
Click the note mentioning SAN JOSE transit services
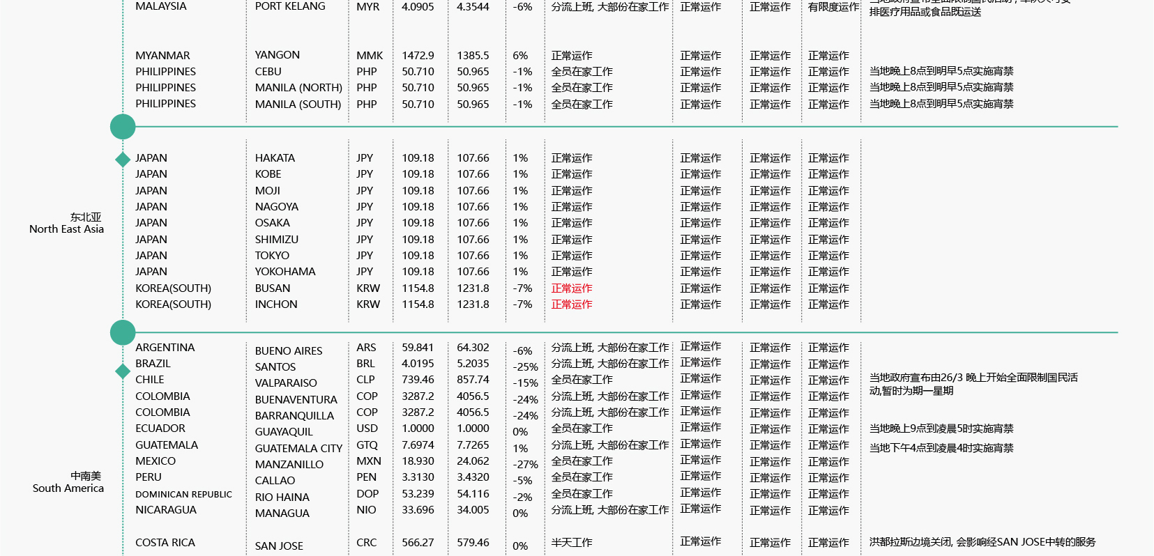pos(982,542)
